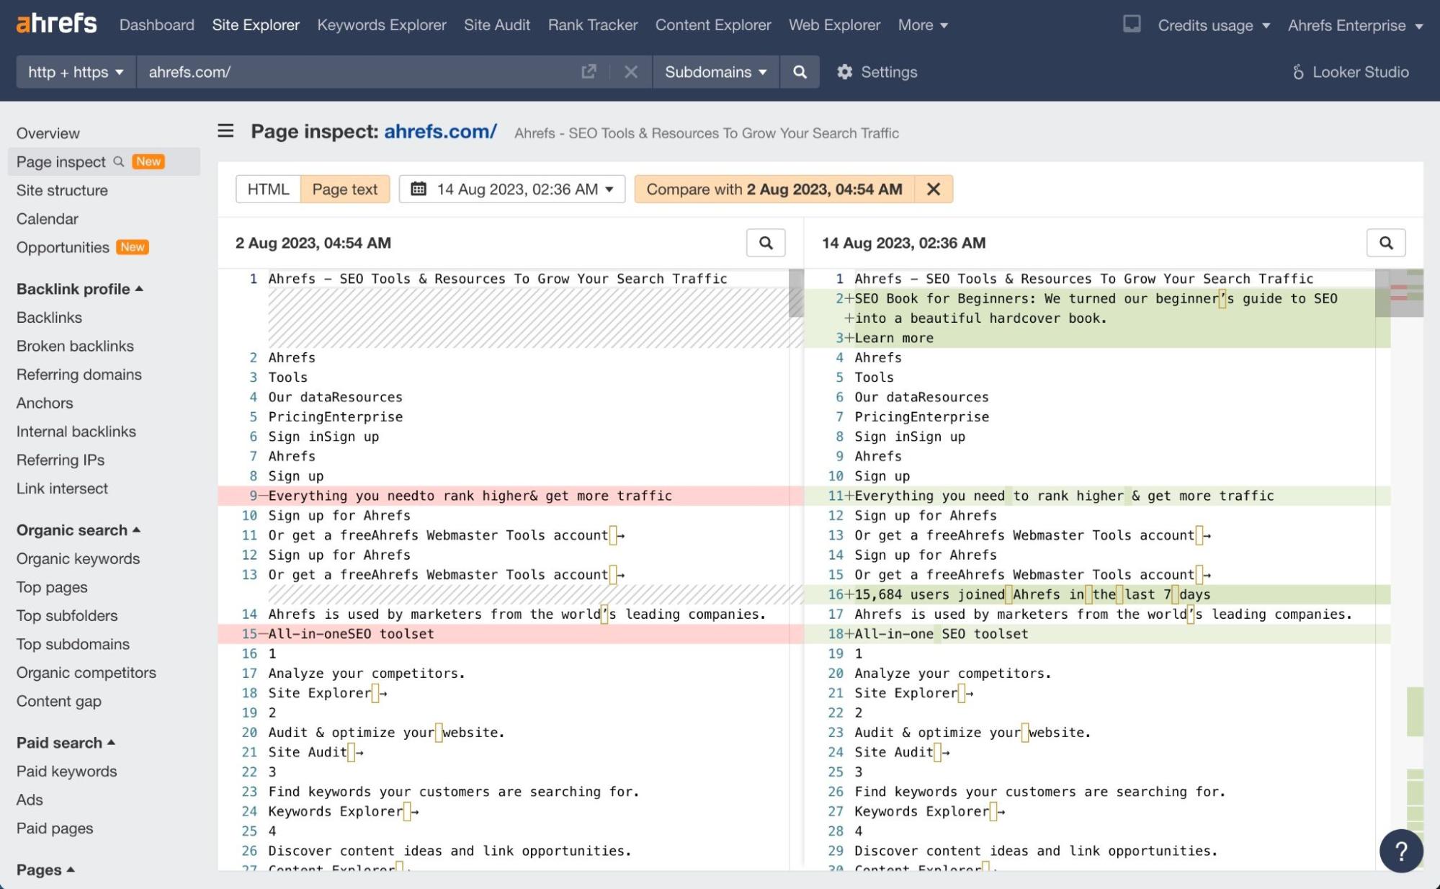
Task: Open the http + https protocol dropdown
Action: coord(74,72)
